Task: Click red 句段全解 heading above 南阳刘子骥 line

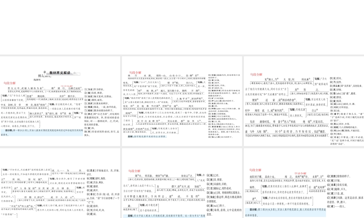Action: click(x=256, y=170)
